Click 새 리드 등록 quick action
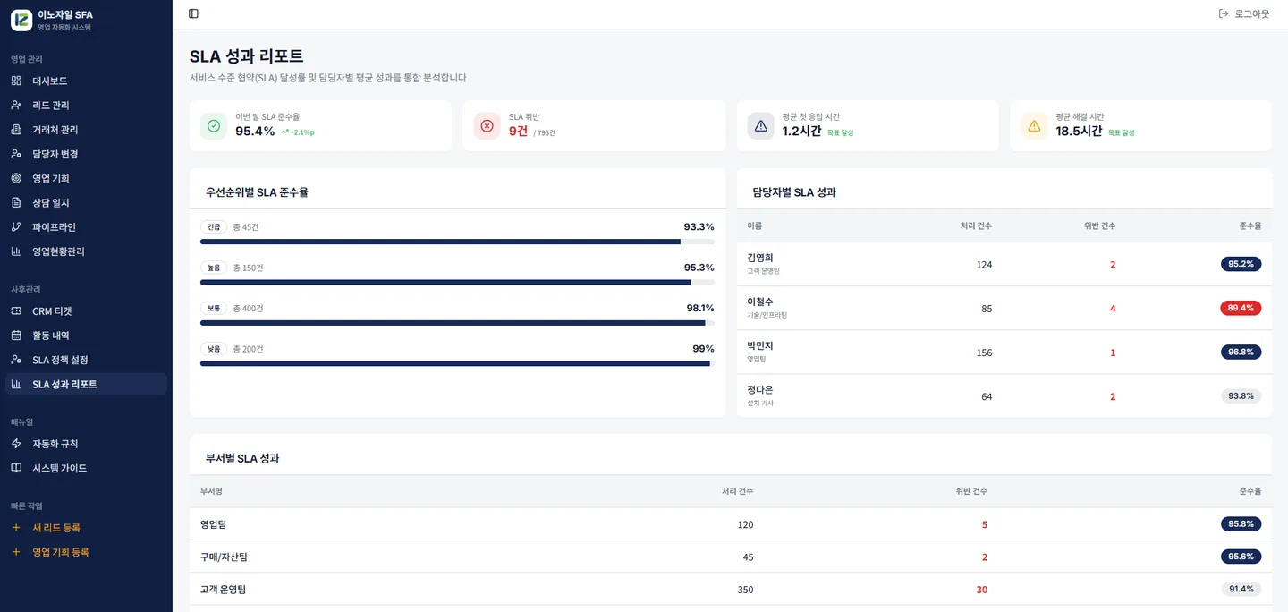 coord(86,528)
